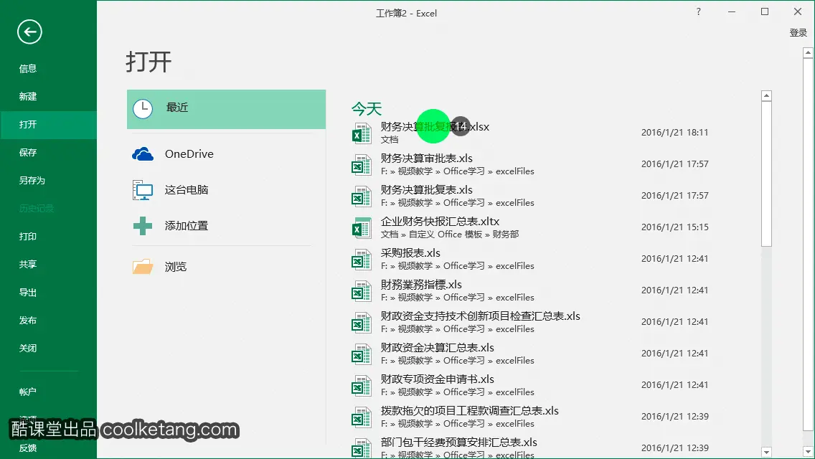Screen dimensions: 815x459
Task: Click the file list scrollbar up arrow
Action: point(766,95)
